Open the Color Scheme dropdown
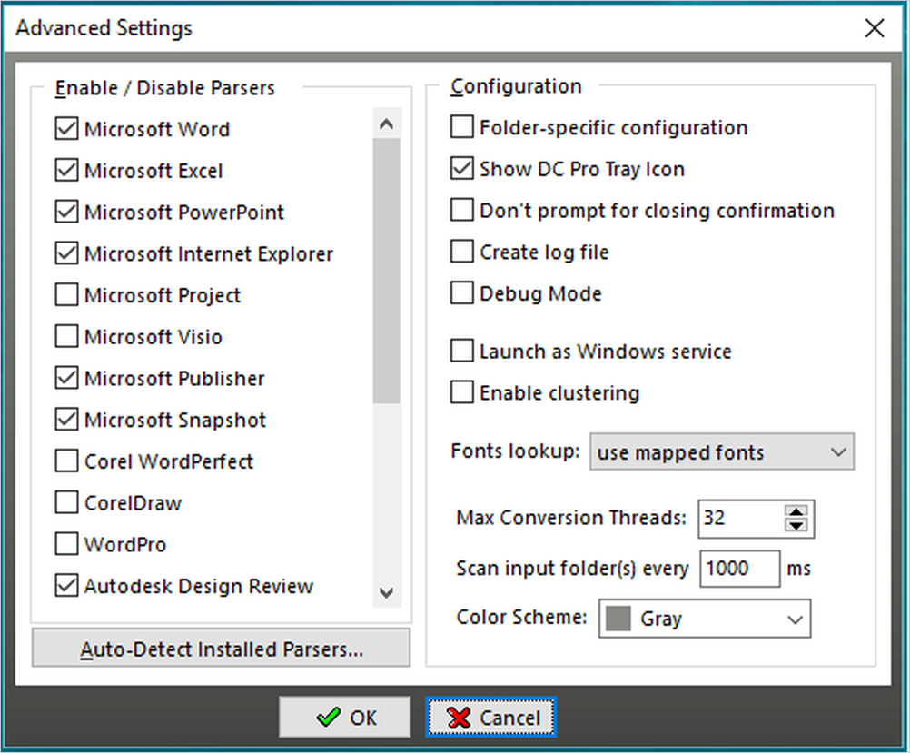The image size is (910, 753). (705, 619)
